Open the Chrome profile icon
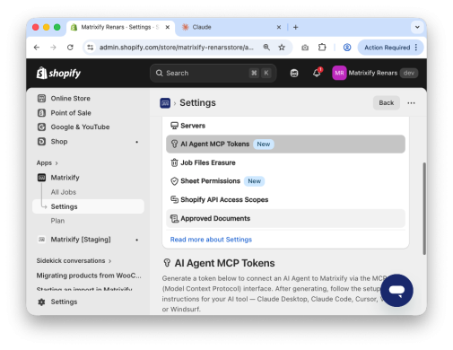453x350 pixels. coord(347,48)
